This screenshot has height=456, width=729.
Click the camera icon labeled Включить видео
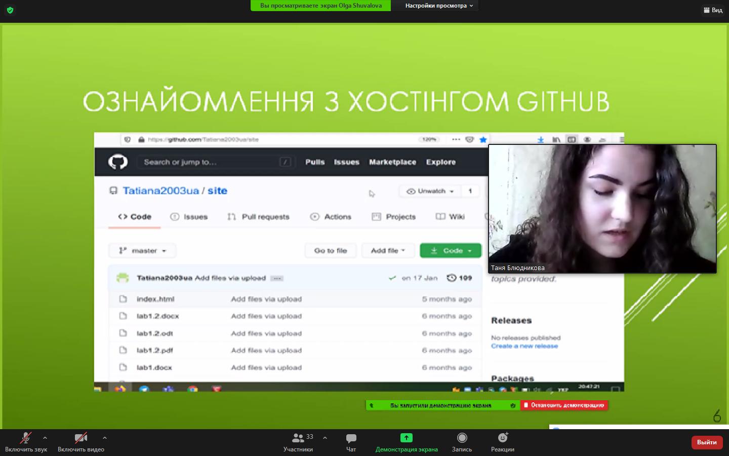(81, 438)
